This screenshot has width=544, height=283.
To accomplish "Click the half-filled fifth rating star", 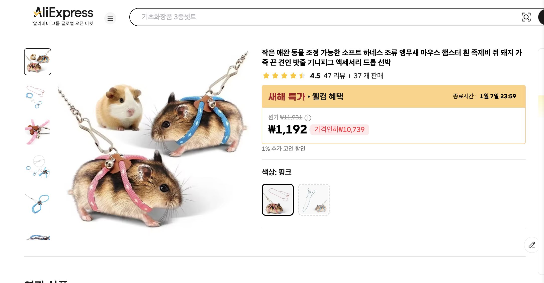I will [x=302, y=76].
